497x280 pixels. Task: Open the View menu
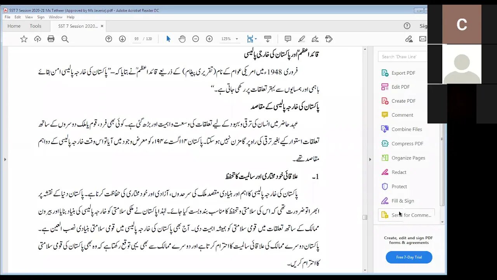click(29, 17)
